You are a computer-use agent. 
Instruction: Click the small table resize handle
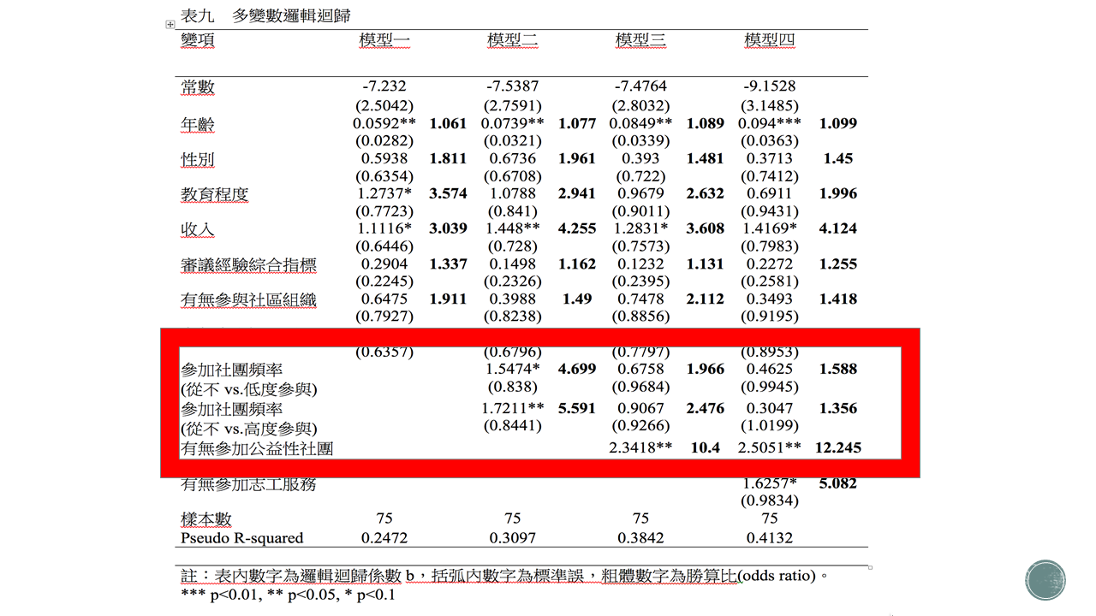pos(871,567)
